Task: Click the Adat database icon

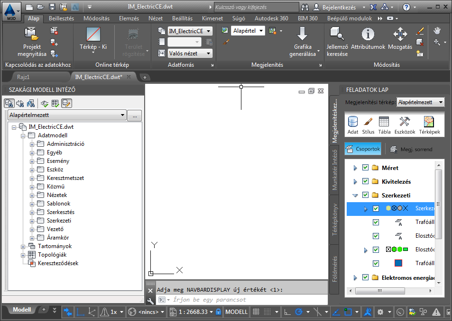Action: tap(352, 125)
